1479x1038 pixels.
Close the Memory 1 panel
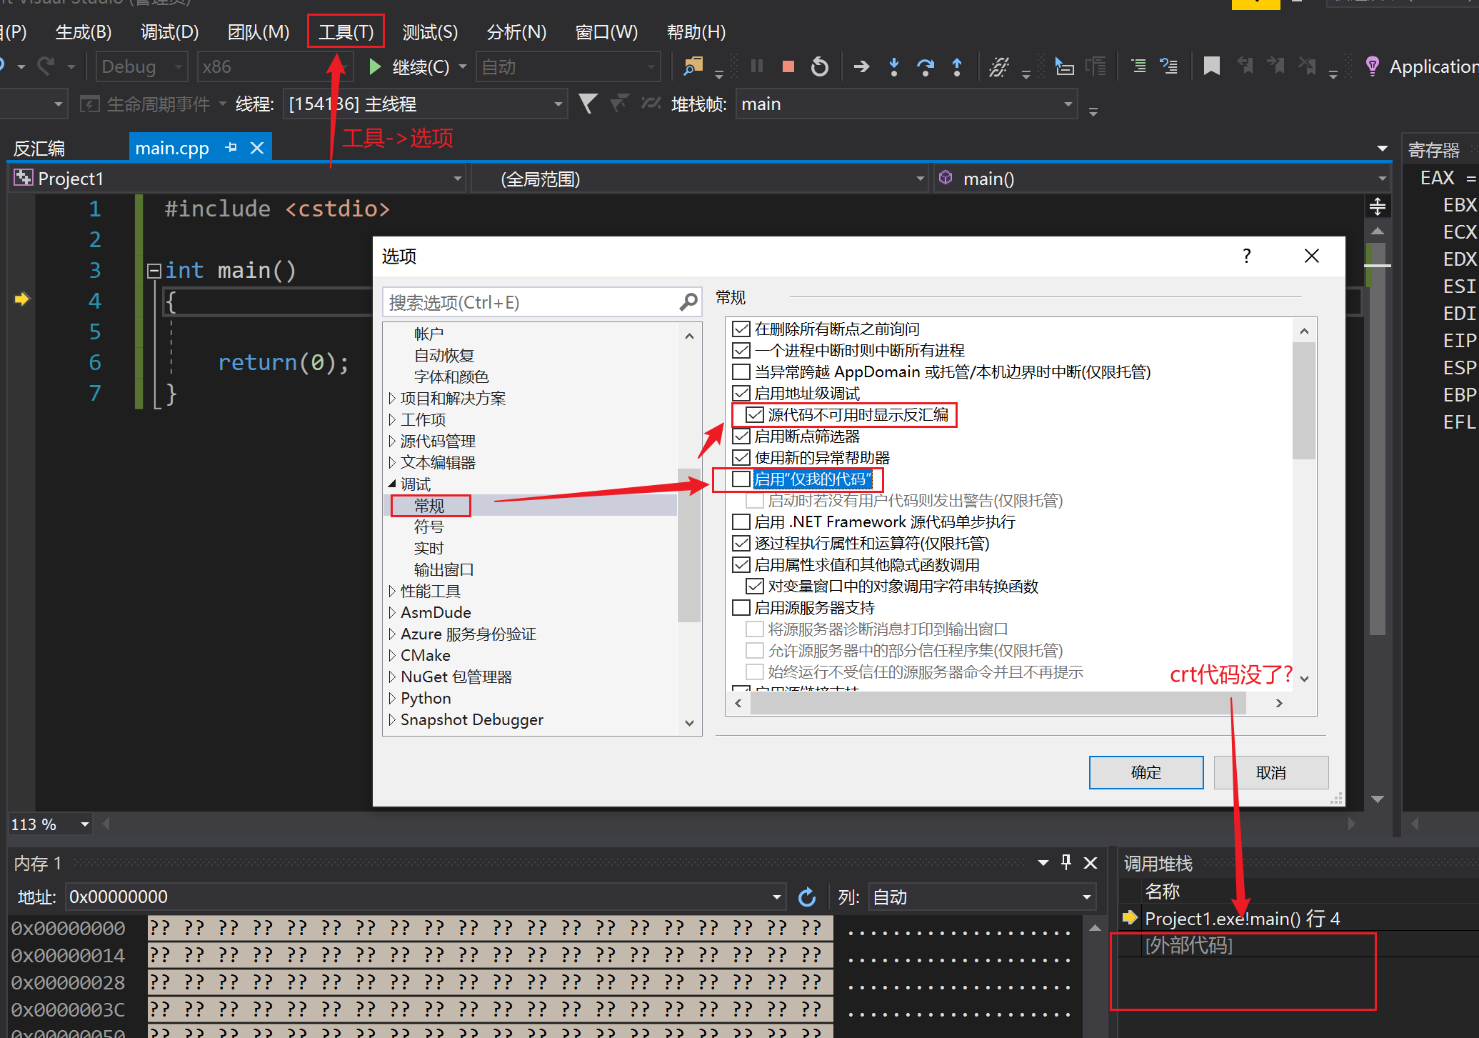coord(1091,863)
